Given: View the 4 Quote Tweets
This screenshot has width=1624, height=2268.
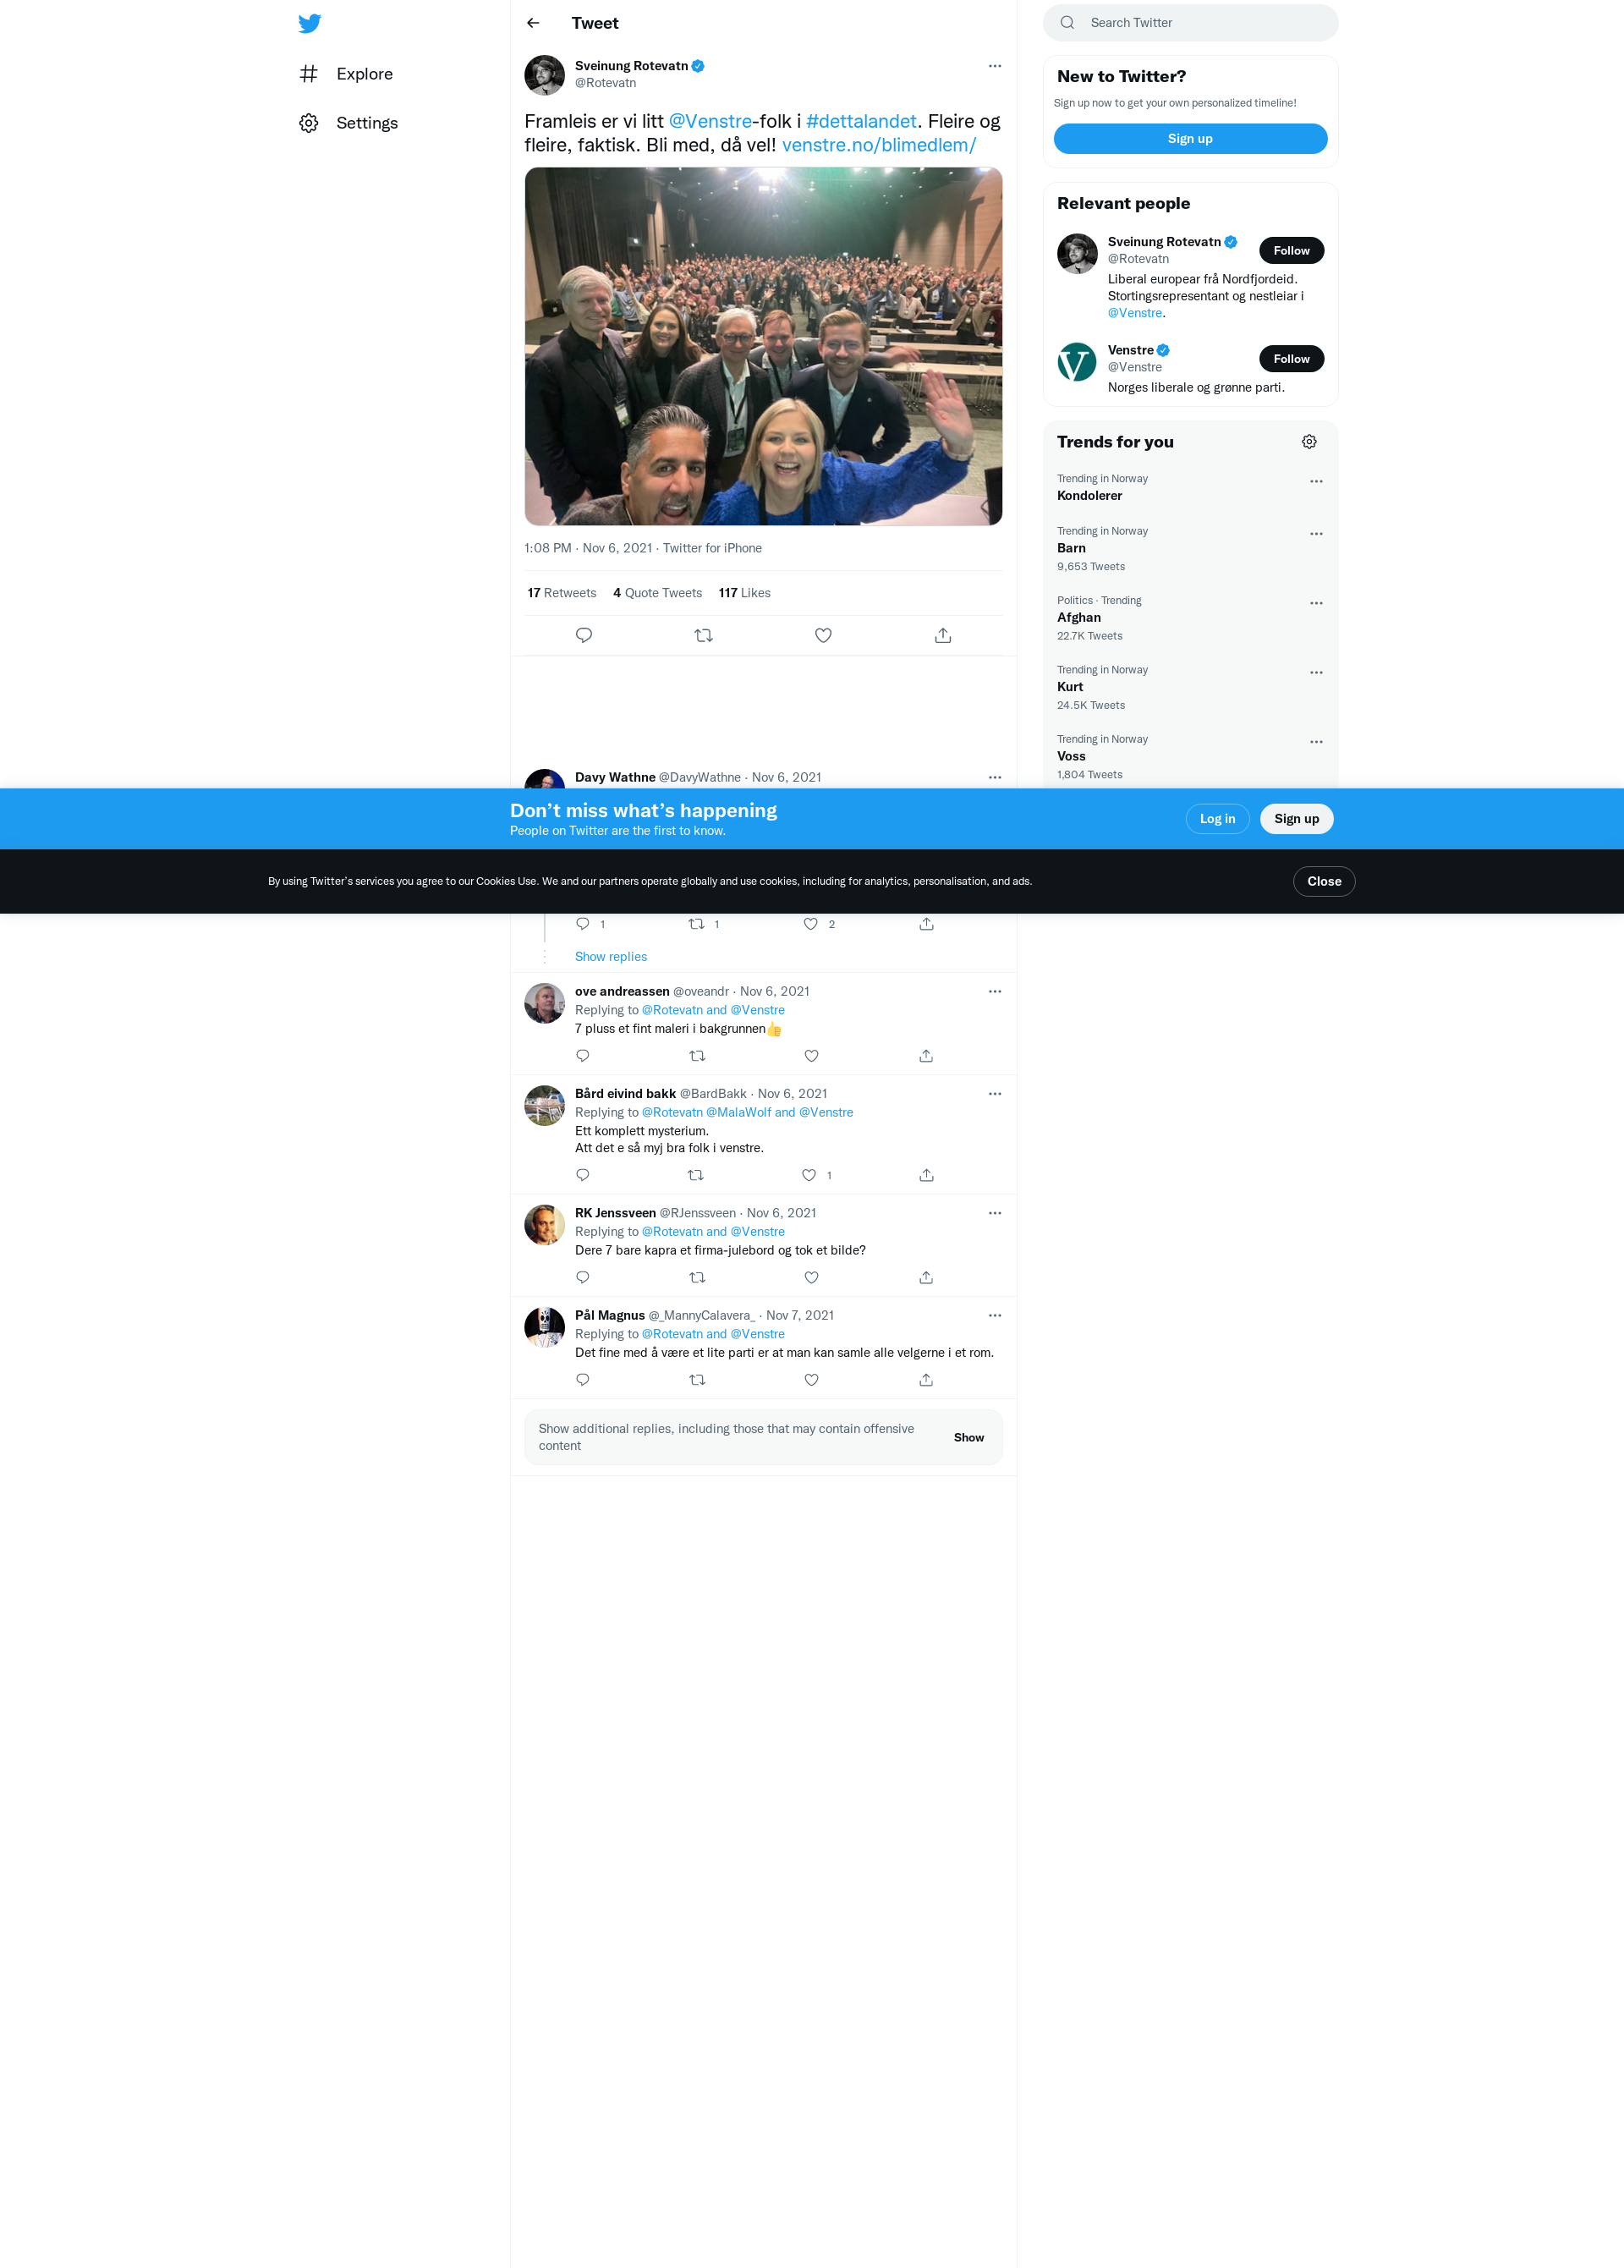Looking at the screenshot, I should point(657,593).
